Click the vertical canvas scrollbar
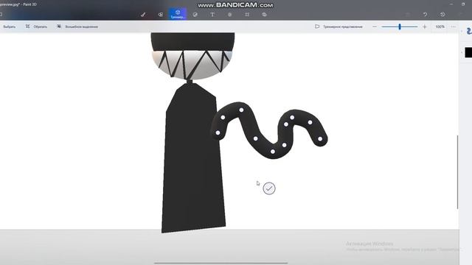 click(x=457, y=172)
